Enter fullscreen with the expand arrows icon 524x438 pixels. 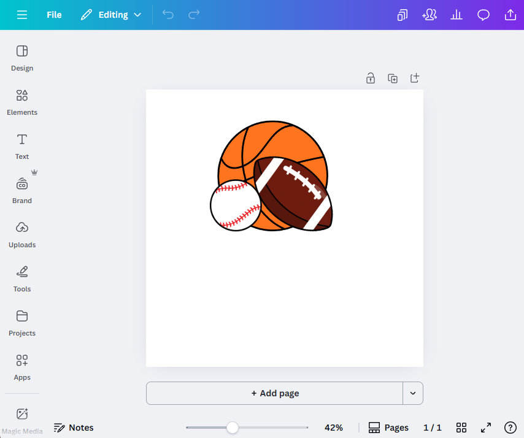click(x=486, y=428)
